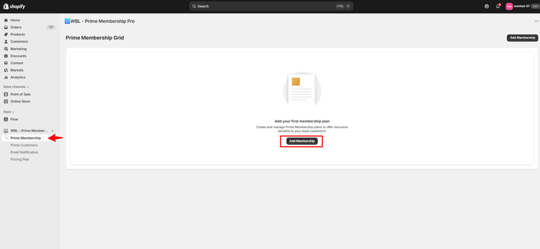Image resolution: width=540 pixels, height=249 pixels.
Task: Click the 'WBL - Prime Membership Pro' title
Action: point(103,21)
